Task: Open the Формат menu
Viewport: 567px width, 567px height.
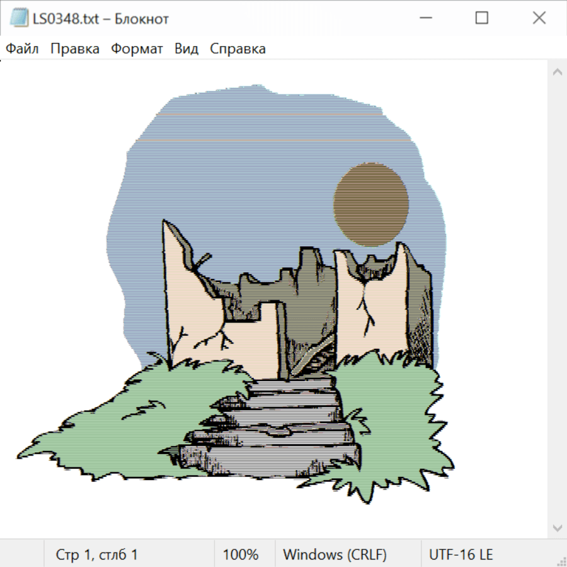Action: [x=137, y=49]
